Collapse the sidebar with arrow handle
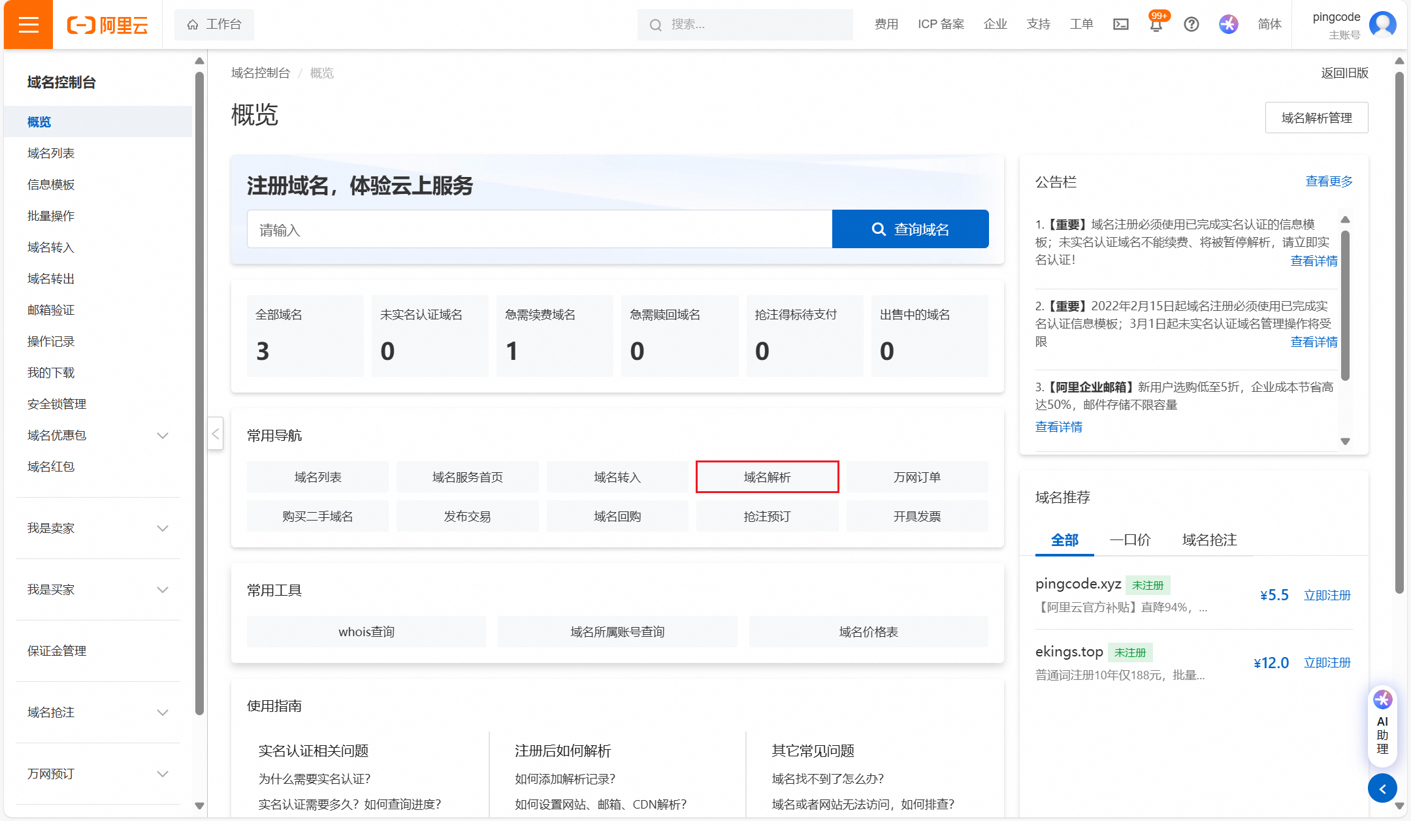1411x821 pixels. (x=216, y=434)
